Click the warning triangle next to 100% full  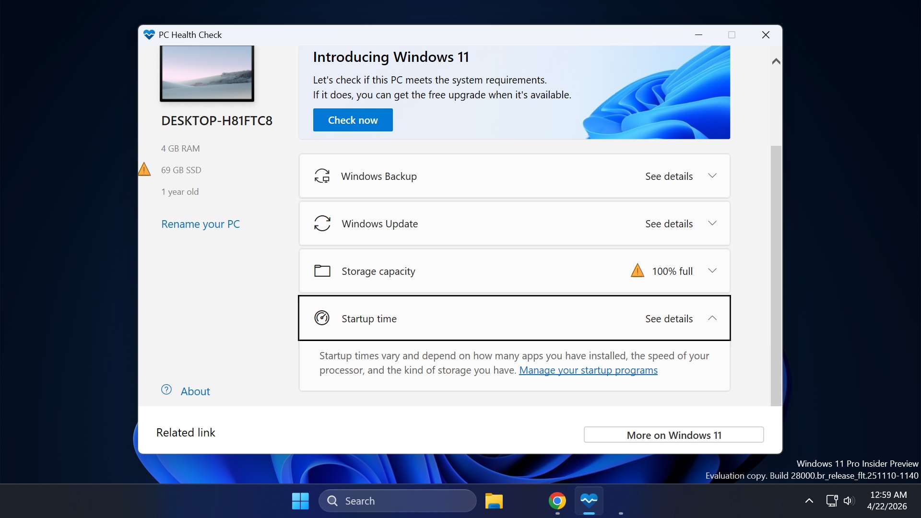(638, 270)
